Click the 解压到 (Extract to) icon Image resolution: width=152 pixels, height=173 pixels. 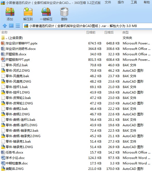28,12
